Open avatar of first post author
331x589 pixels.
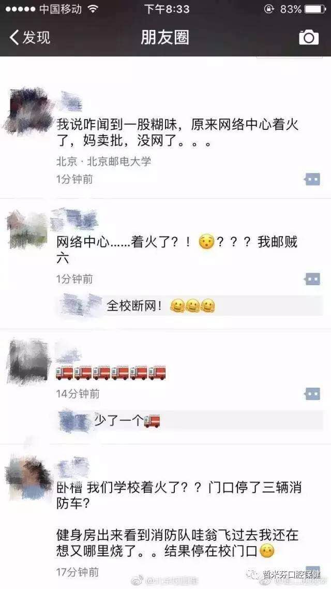click(x=28, y=111)
